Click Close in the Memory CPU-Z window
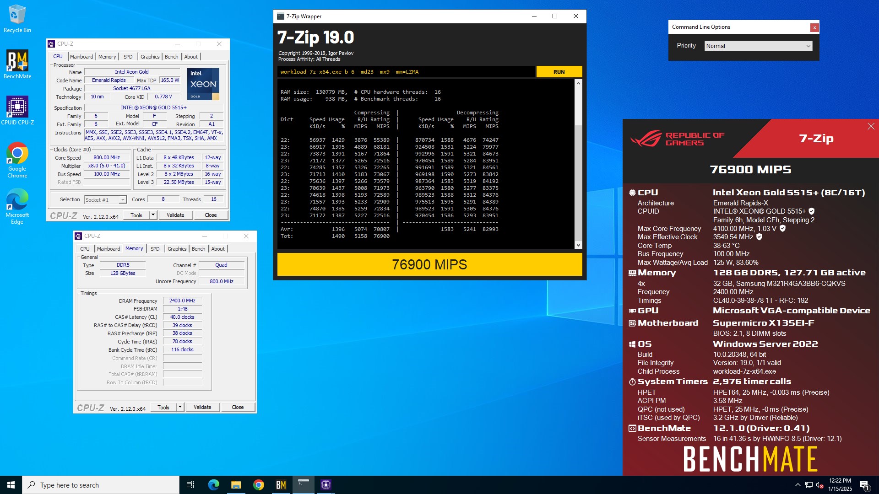This screenshot has width=879, height=494. [x=238, y=407]
